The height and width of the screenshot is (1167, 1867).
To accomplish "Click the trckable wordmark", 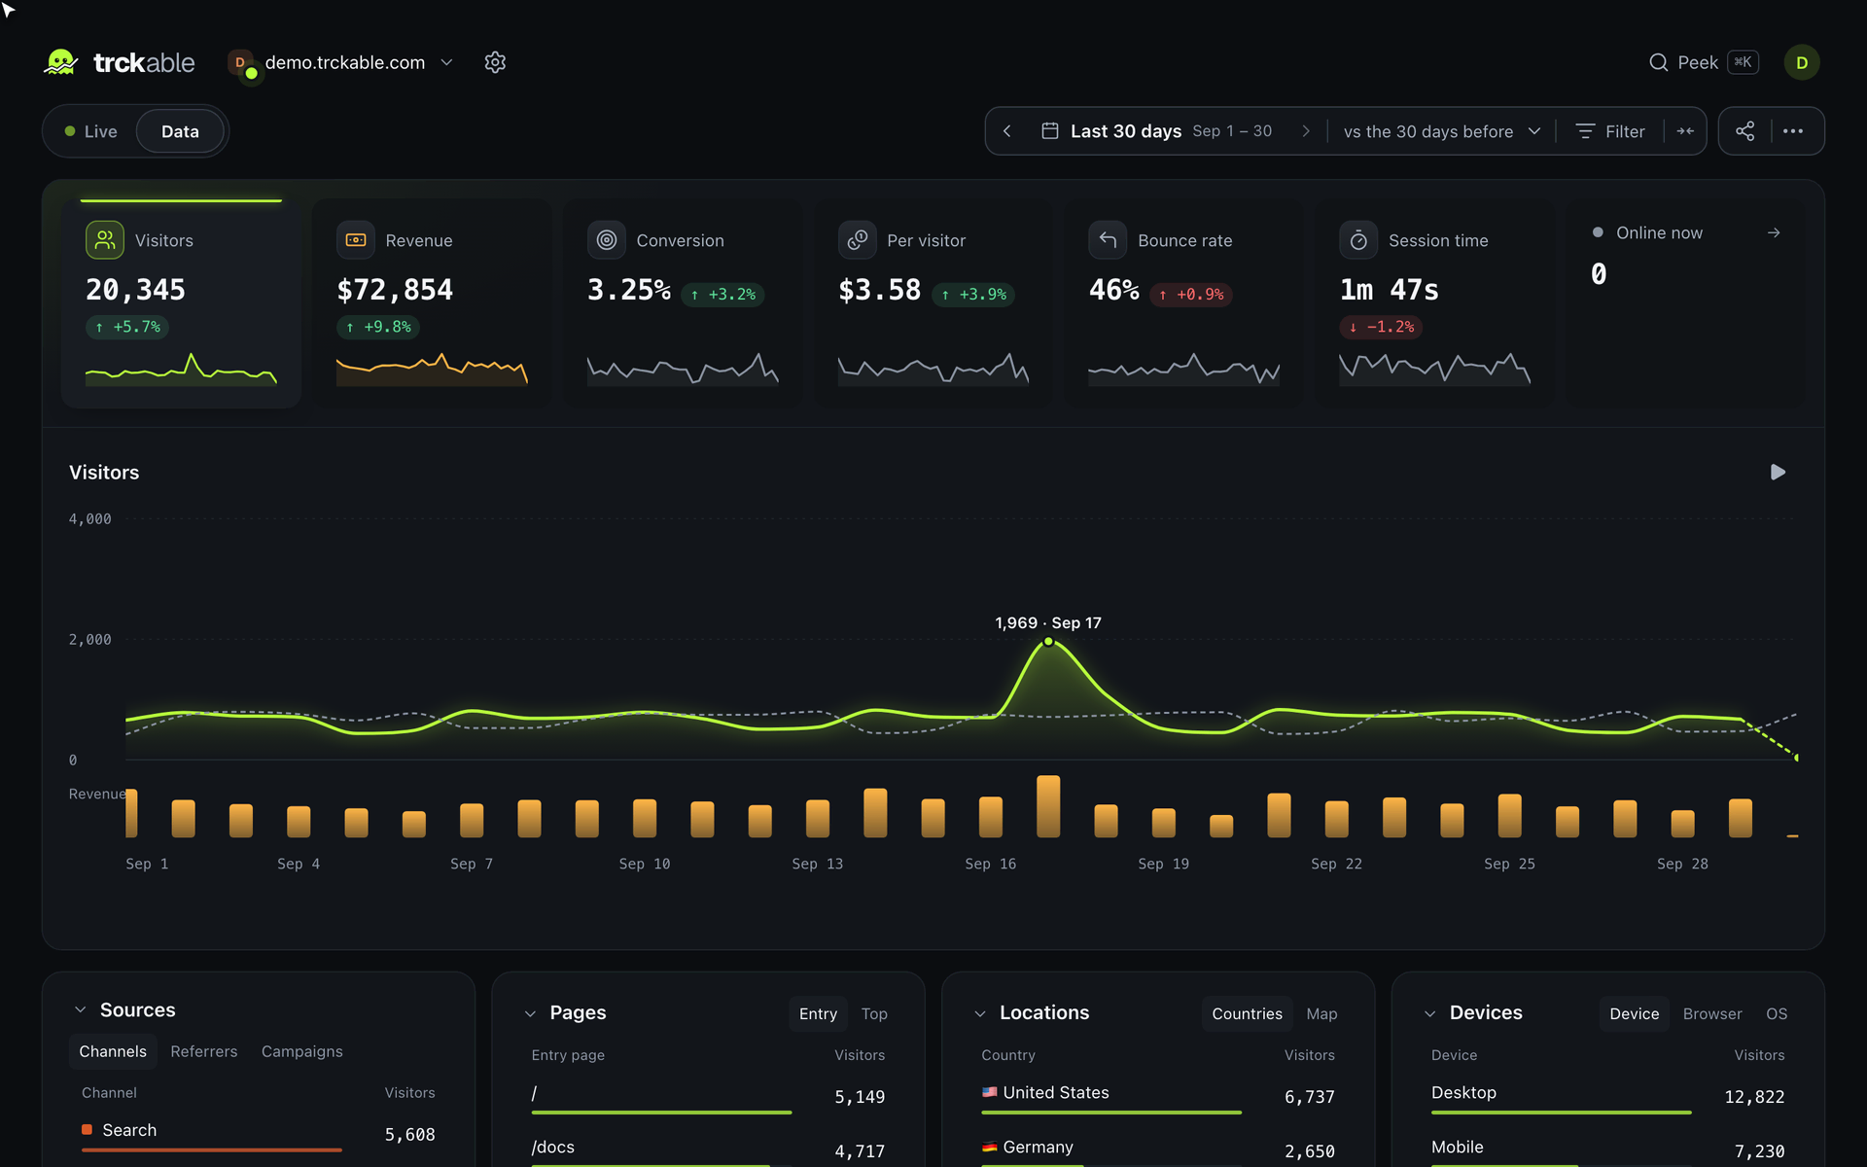I will (144, 62).
